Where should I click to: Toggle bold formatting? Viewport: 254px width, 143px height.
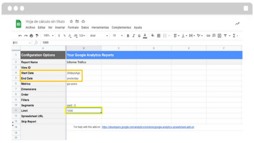128,36
